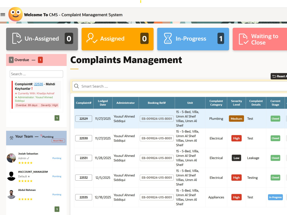Click the Plumbing filter funnel icon
The width and height of the screenshot is (287, 215).
pyautogui.click(x=41, y=136)
